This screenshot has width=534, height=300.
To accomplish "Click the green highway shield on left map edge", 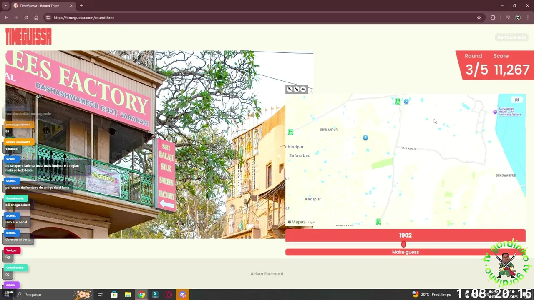I will tap(291, 132).
